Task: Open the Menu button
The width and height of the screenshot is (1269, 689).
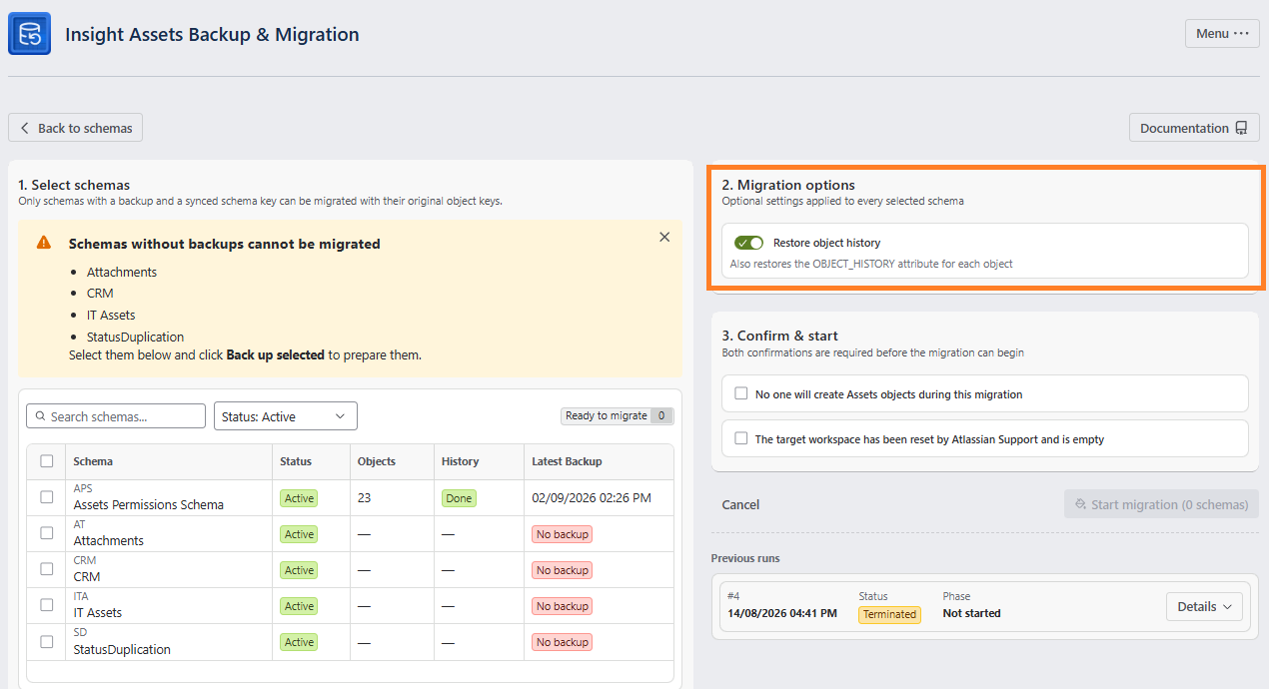Action: (1222, 33)
